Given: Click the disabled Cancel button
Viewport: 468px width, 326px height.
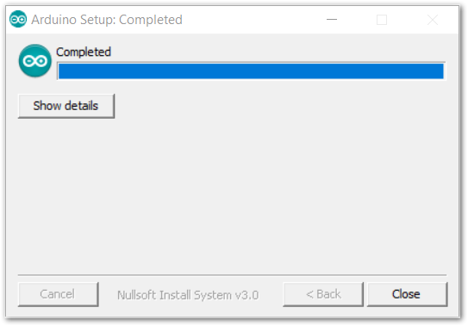Looking at the screenshot, I should (x=59, y=294).
